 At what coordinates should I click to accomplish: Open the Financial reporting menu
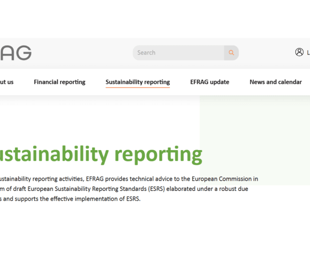(x=60, y=82)
